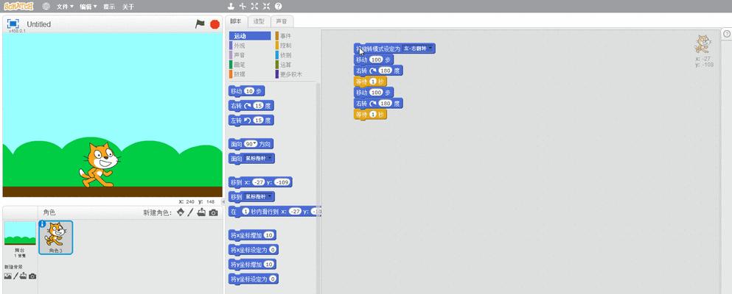Viewport: 732px width, 294px height.
Task: Click the 15 value in 右转 palette block
Action: (x=258, y=106)
